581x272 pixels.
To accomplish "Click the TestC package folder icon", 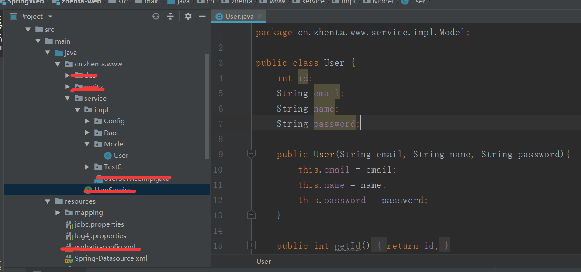I will (98, 167).
